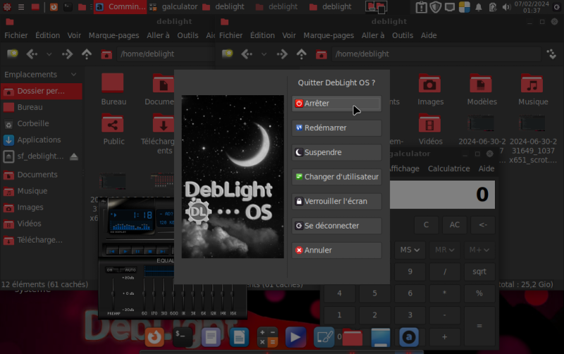Screen dimensions: 564x354
Task: Toggle the equalizer ON switch
Action: point(110,269)
